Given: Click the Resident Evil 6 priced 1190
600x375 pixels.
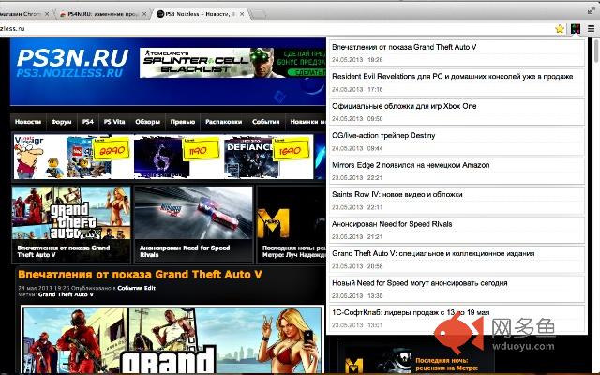Looking at the screenshot, I should pos(176,157).
